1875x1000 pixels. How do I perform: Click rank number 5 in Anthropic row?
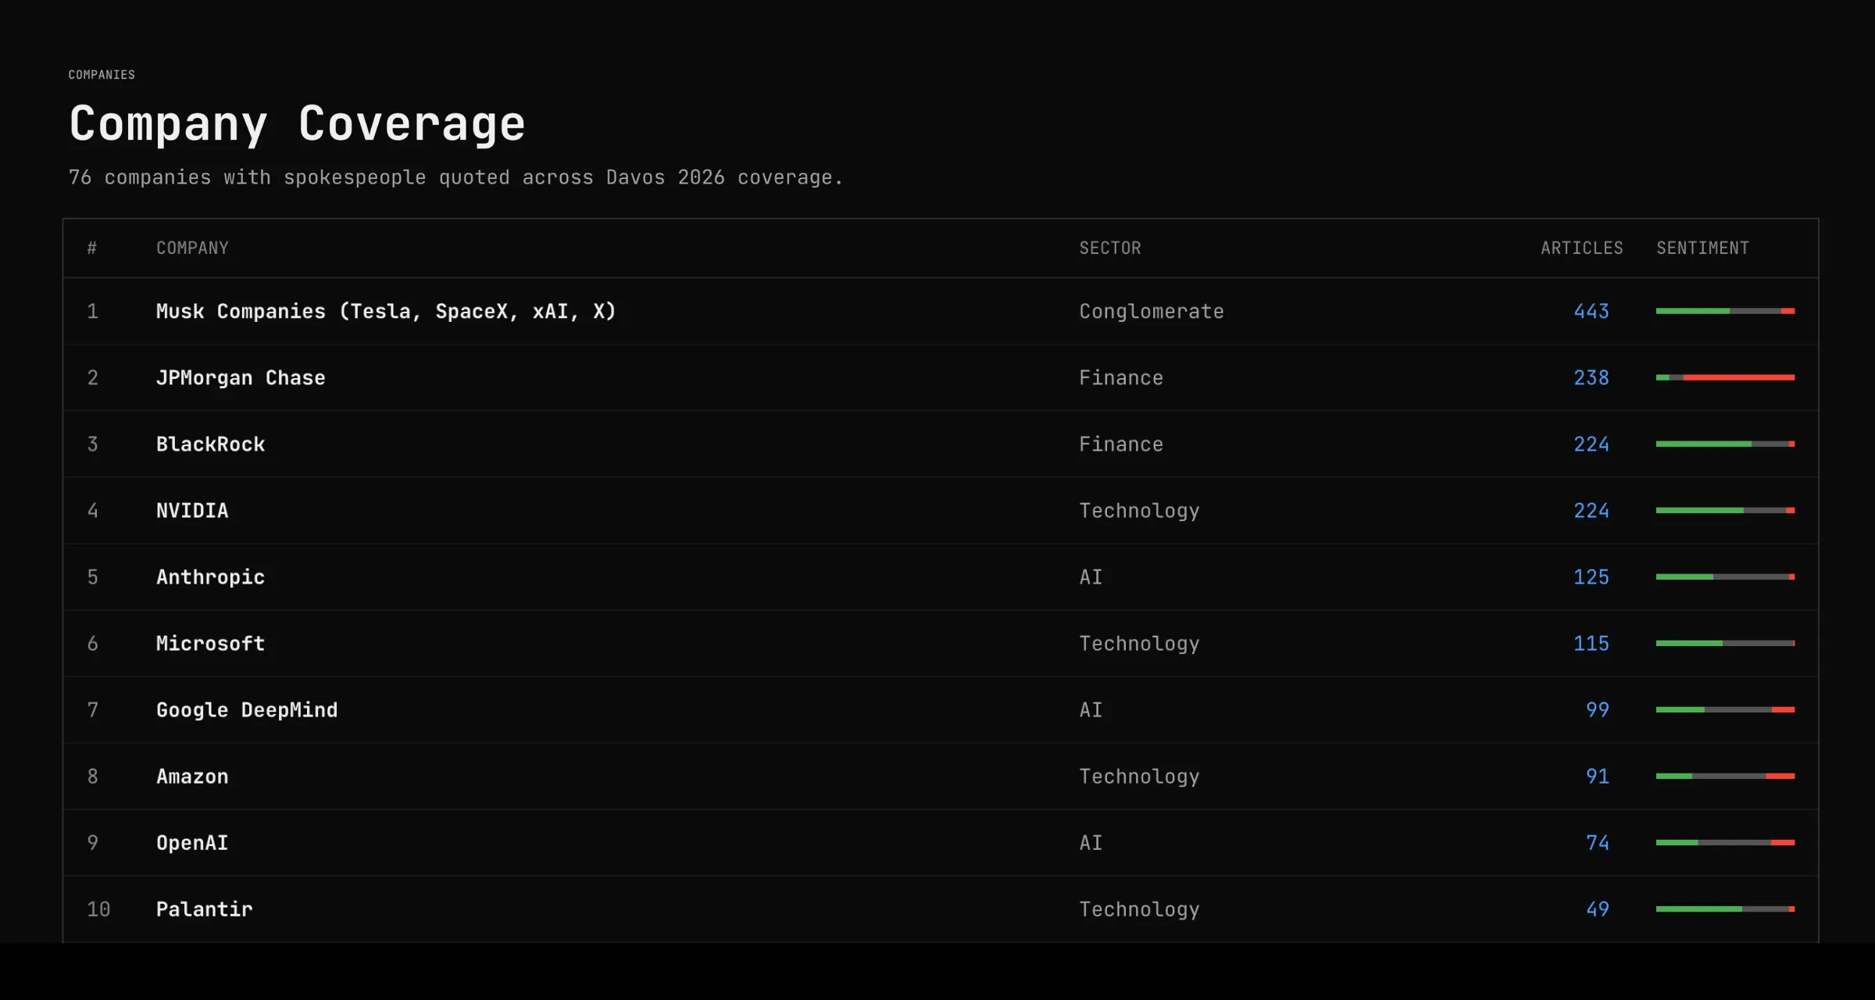pyautogui.click(x=92, y=577)
